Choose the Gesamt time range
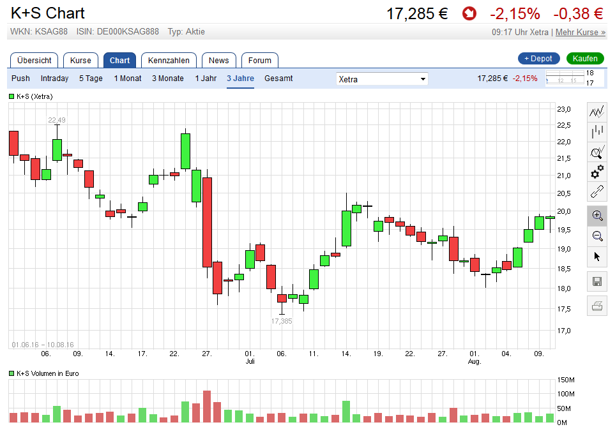 tap(278, 79)
